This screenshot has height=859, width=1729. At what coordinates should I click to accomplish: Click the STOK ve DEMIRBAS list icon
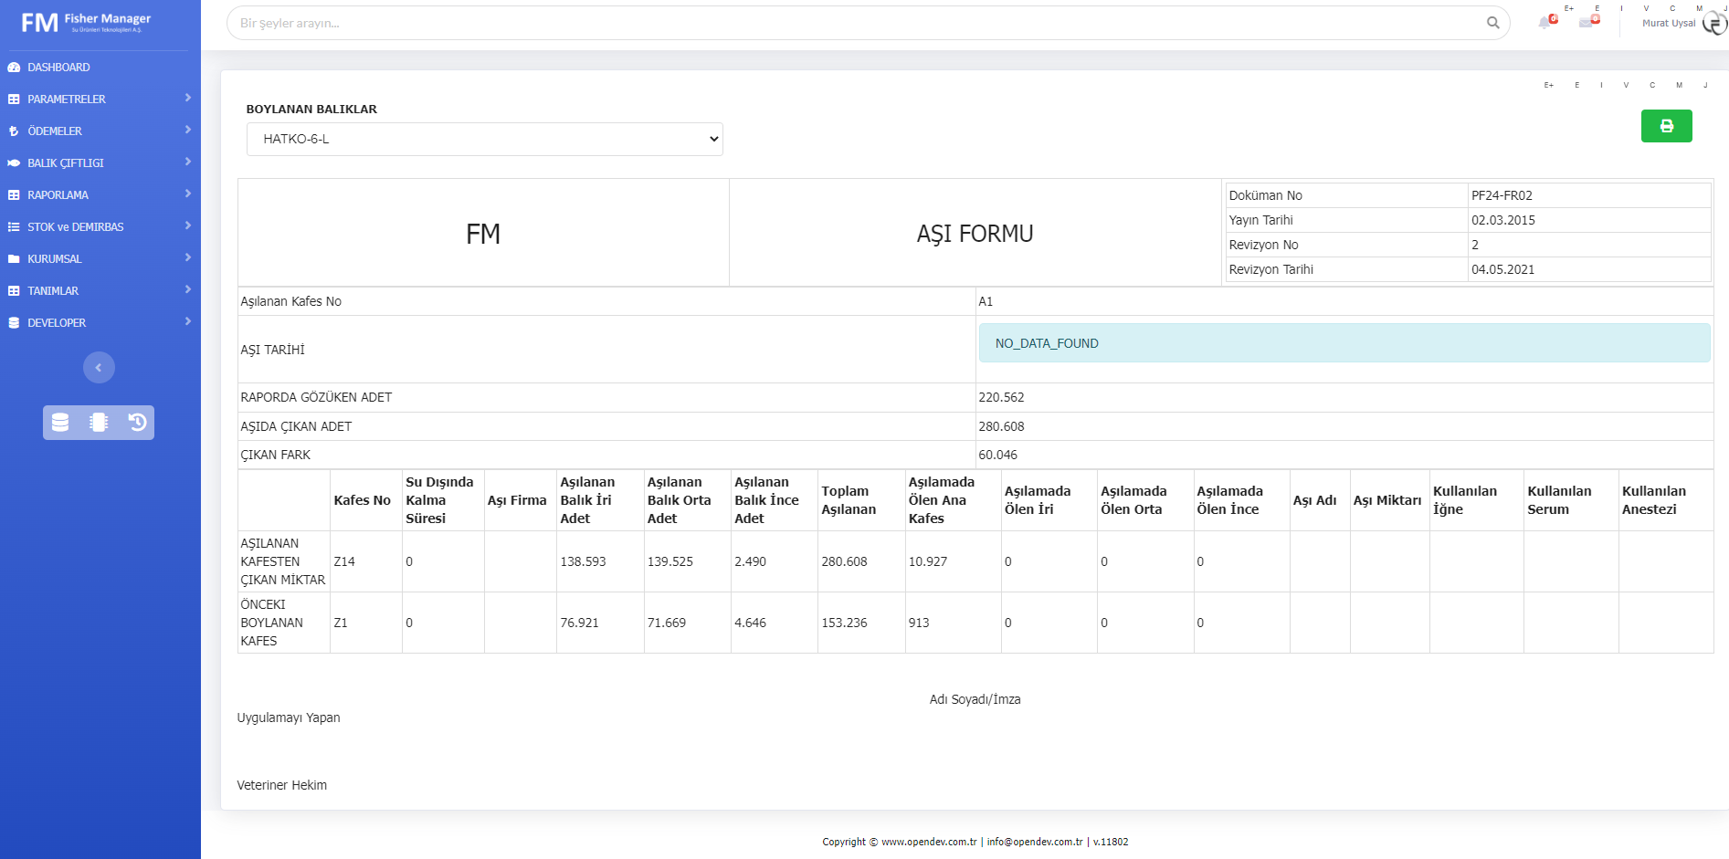pos(14,227)
